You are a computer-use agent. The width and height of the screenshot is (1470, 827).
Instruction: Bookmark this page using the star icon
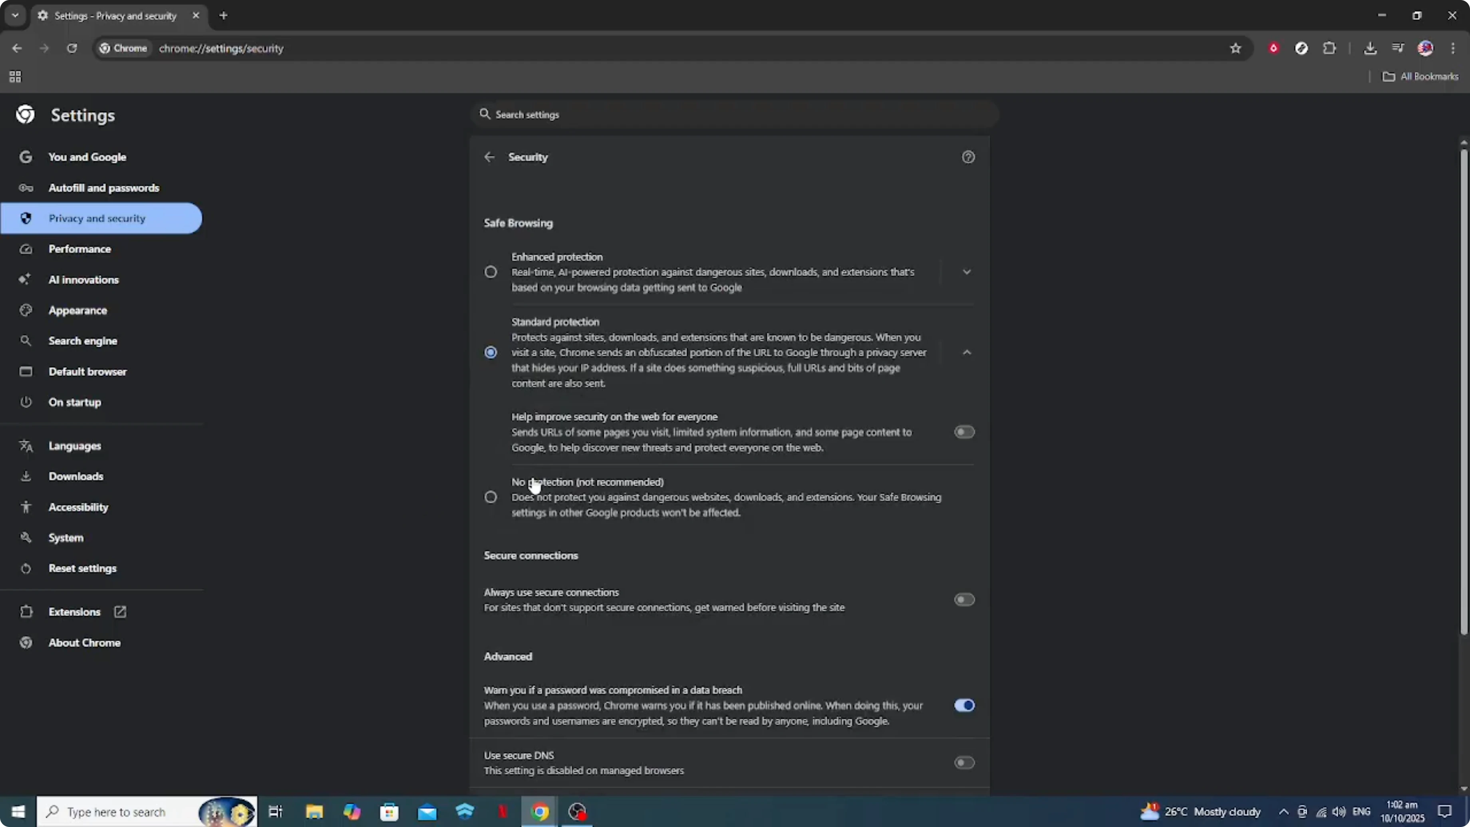[1235, 48]
